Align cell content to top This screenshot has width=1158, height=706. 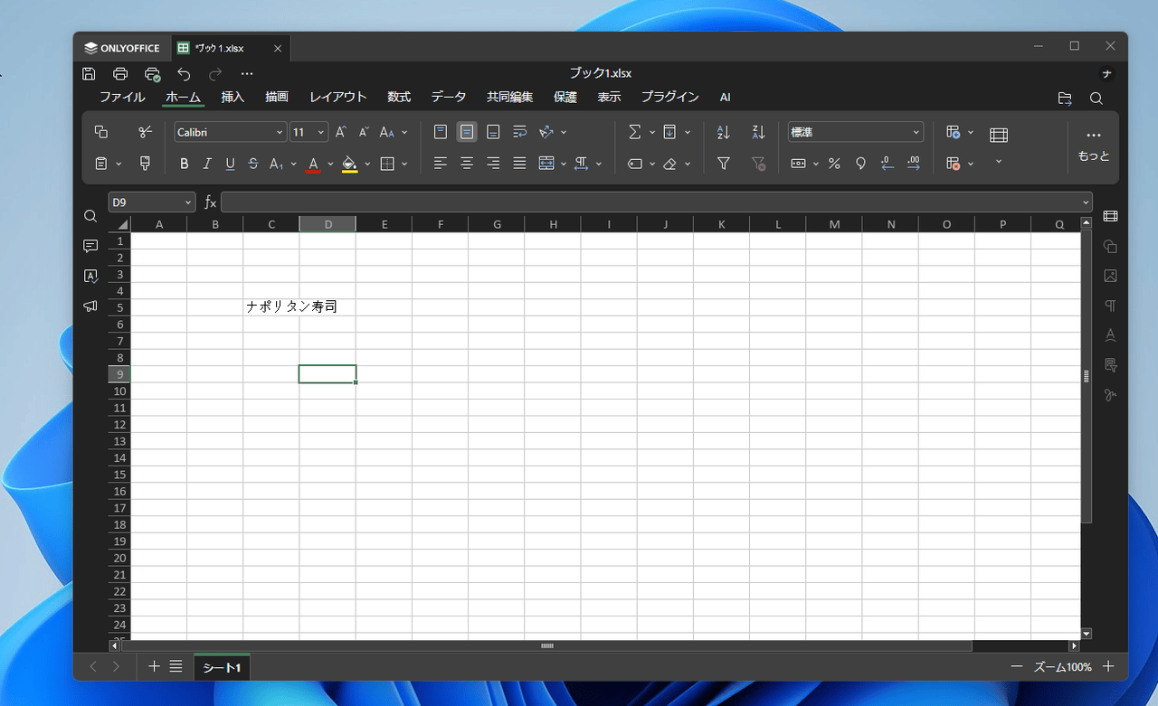click(x=441, y=132)
